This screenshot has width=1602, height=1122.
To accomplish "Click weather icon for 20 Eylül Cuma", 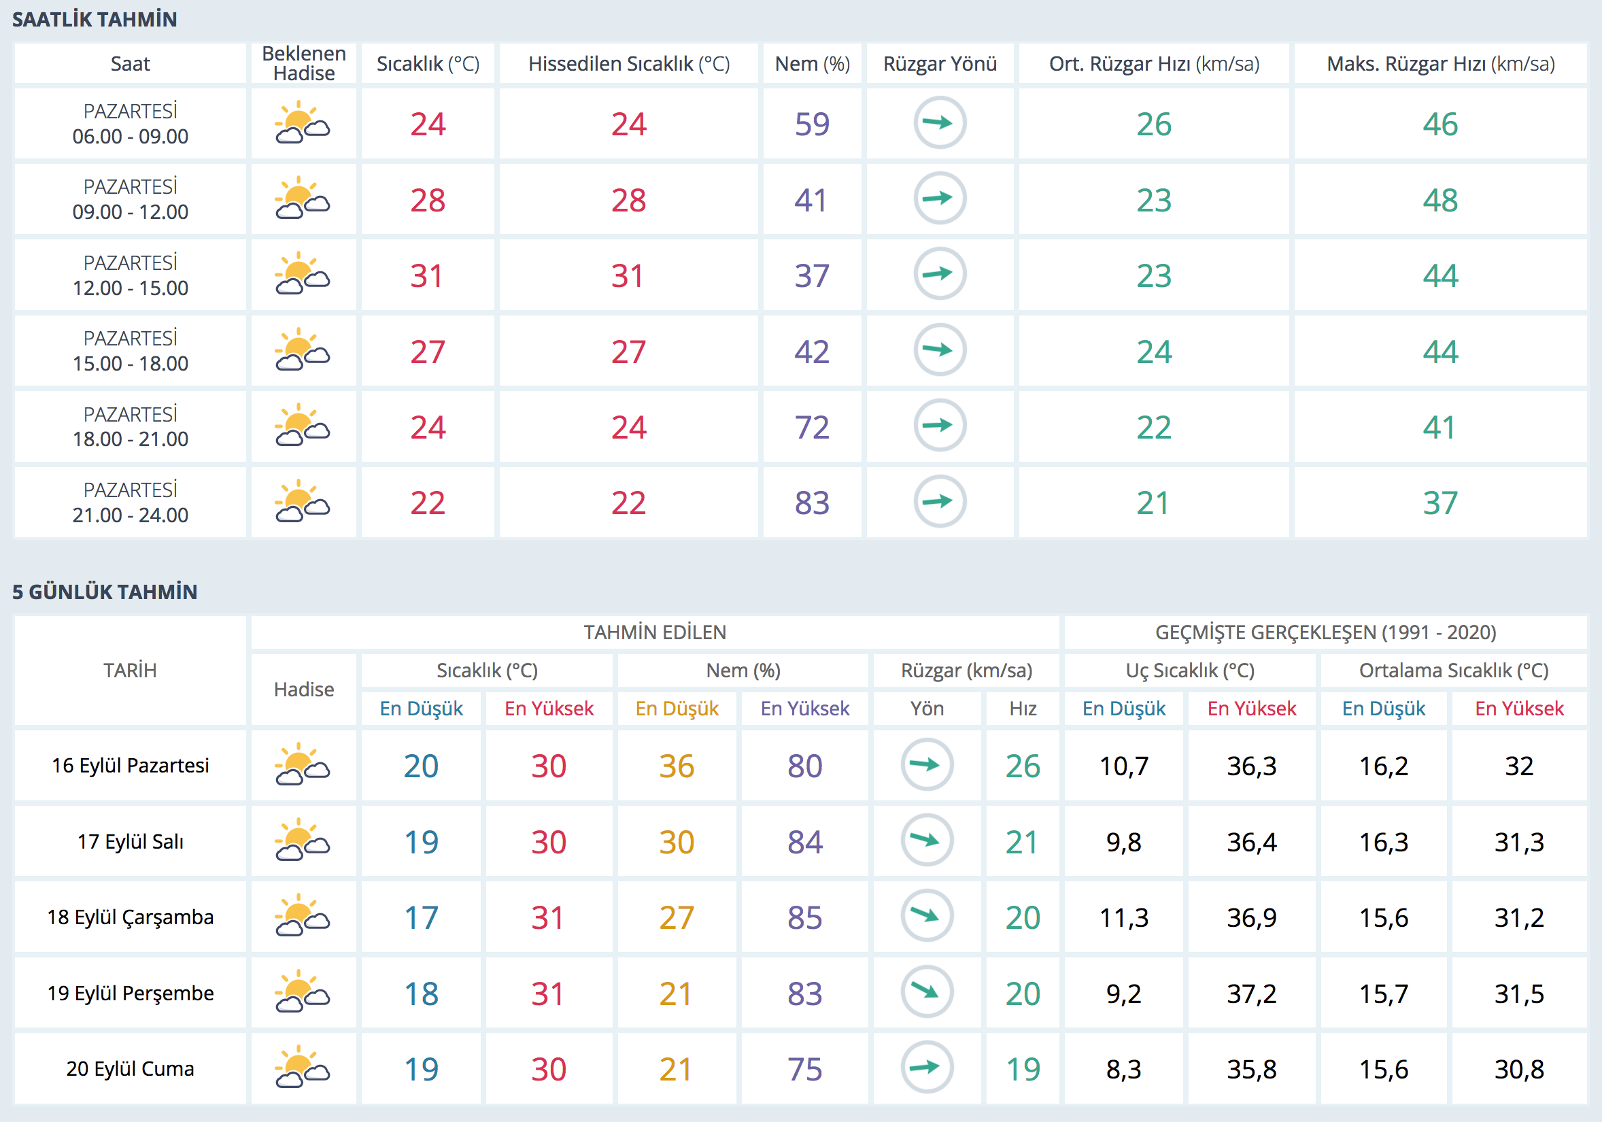I will pos(303,1068).
